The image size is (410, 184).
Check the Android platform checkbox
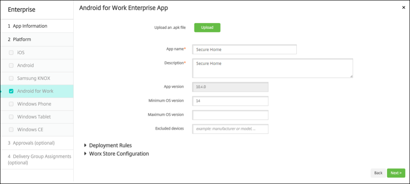coord(11,66)
